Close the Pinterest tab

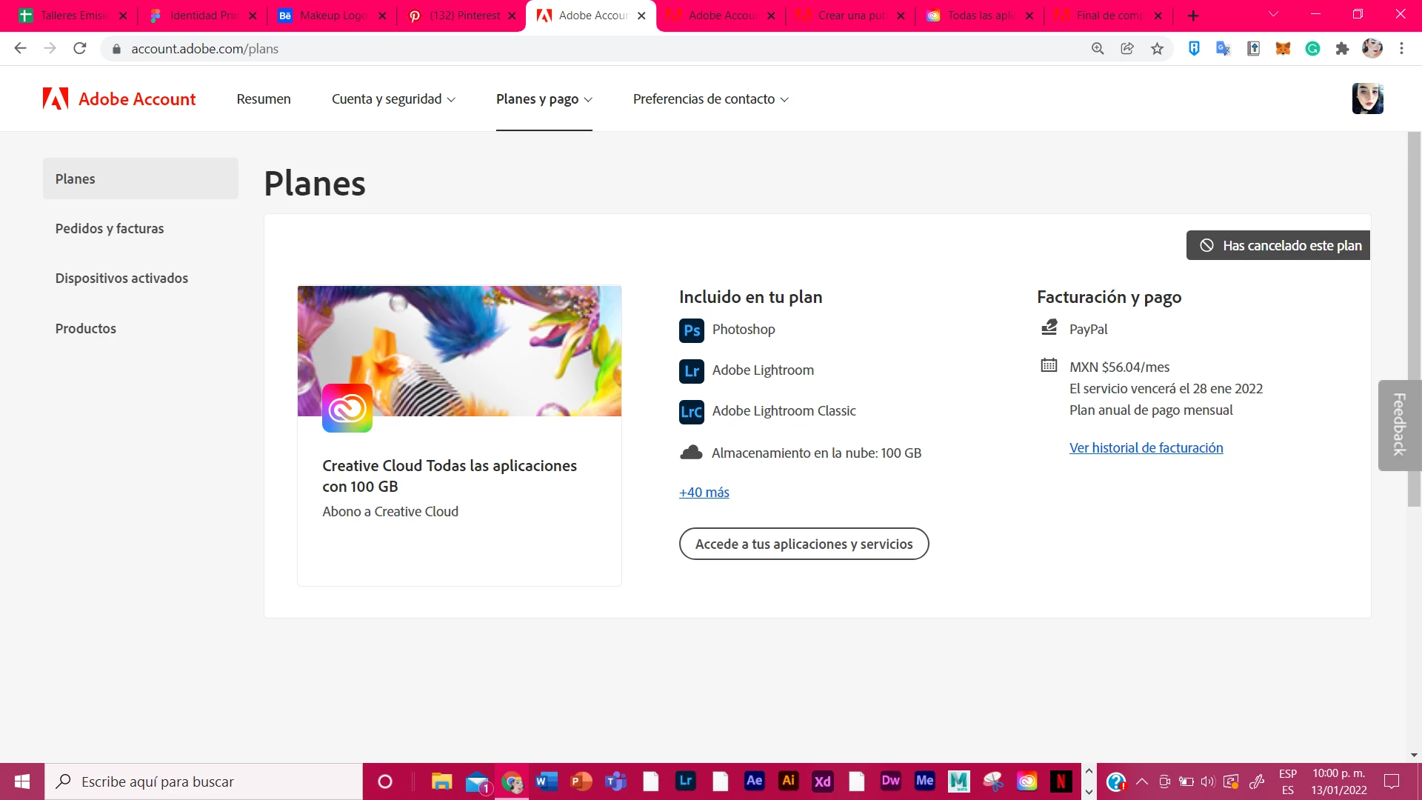coord(512,16)
